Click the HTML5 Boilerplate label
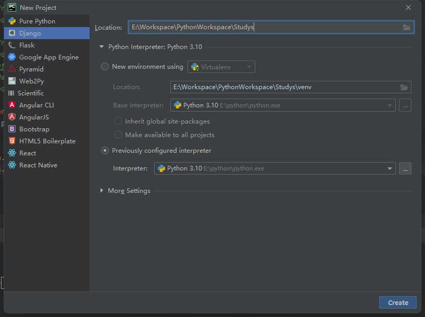Image resolution: width=425 pixels, height=317 pixels. pyautogui.click(x=47, y=141)
